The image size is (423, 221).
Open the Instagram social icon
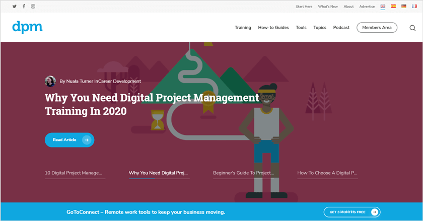pos(33,7)
